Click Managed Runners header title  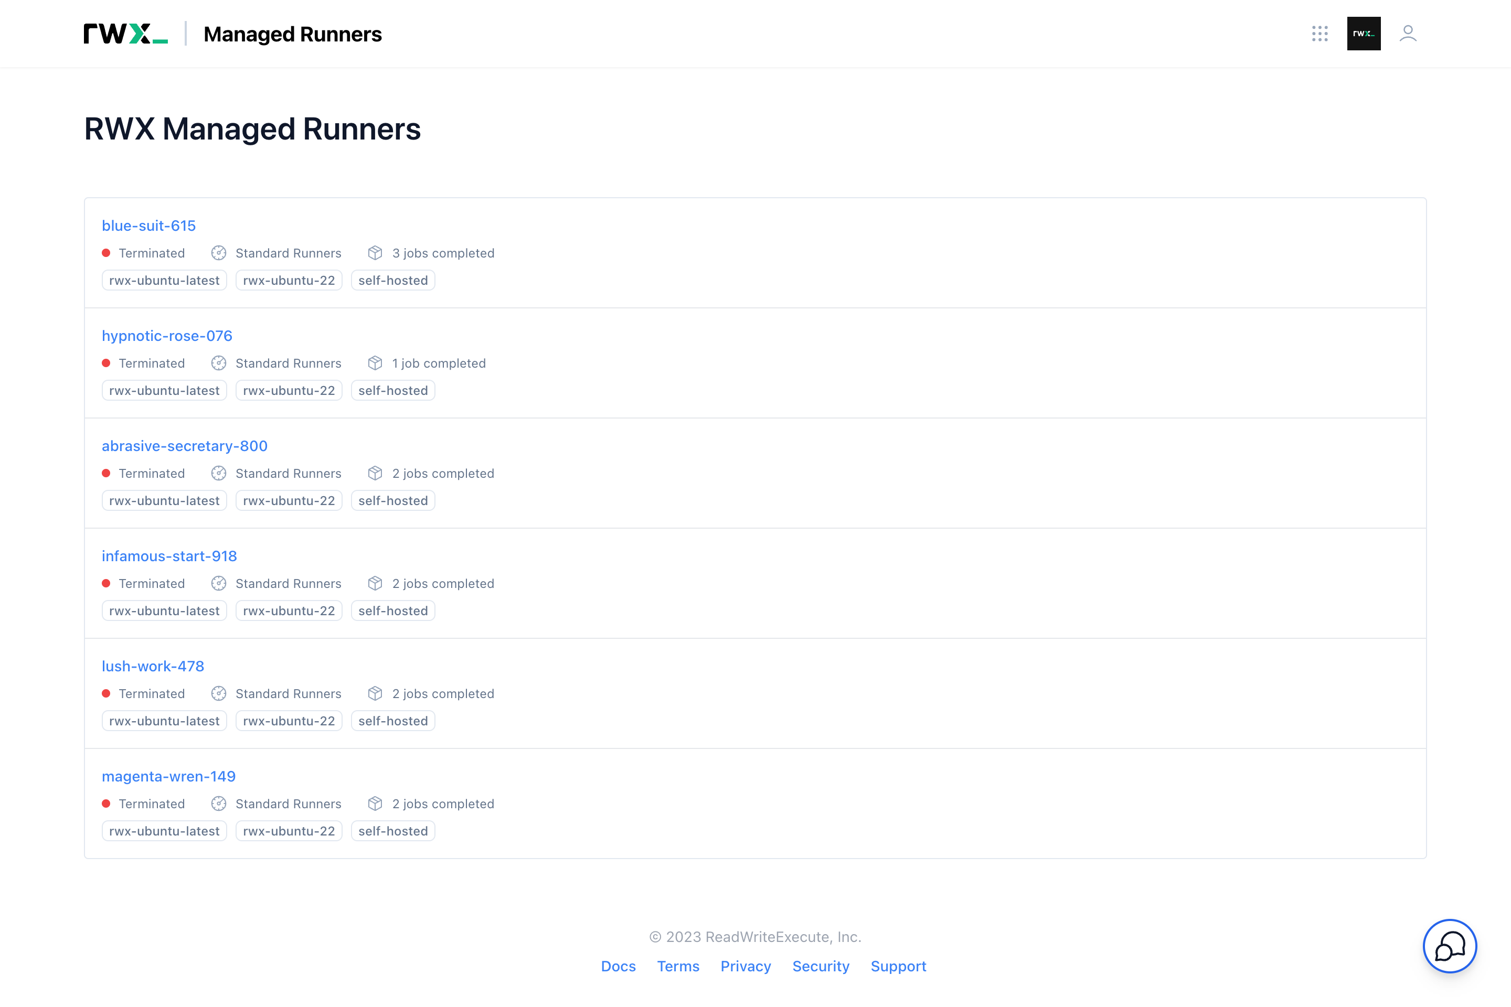click(x=292, y=34)
